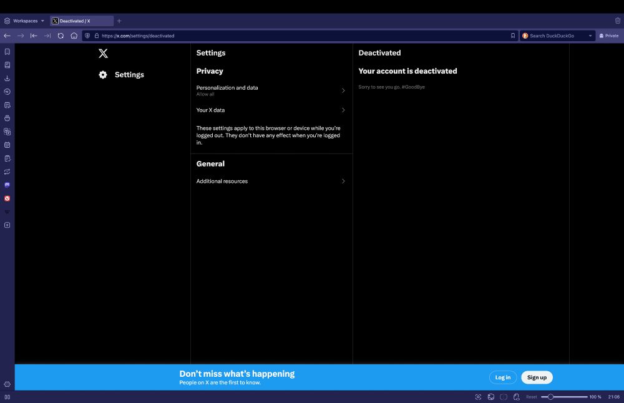Go to the home page
This screenshot has height=403, width=624.
point(74,36)
